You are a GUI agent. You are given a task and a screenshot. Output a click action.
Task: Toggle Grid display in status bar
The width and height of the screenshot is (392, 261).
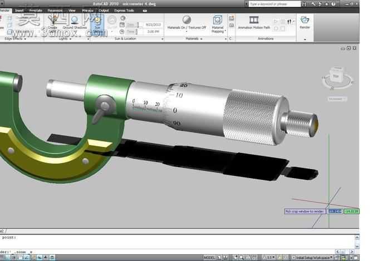click(1, 257)
